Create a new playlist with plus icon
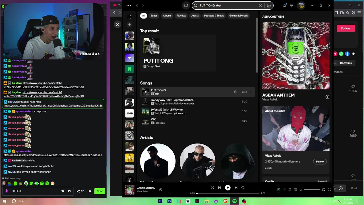This screenshot has height=205, width=364. [129, 25]
